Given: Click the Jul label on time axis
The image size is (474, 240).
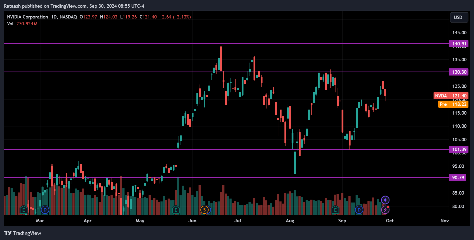Looking at the screenshot, I should [237, 221].
